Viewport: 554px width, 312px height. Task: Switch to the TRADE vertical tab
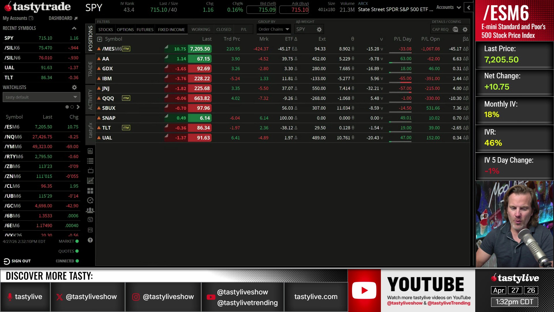(x=90, y=69)
